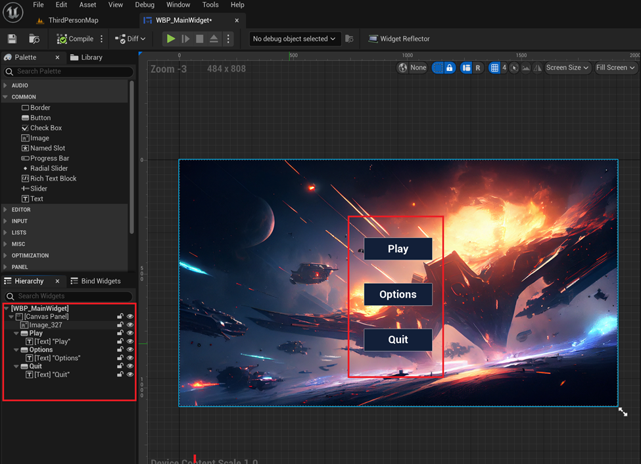Open the Debug menu
Image resolution: width=641 pixels, height=464 pixels.
145,5
